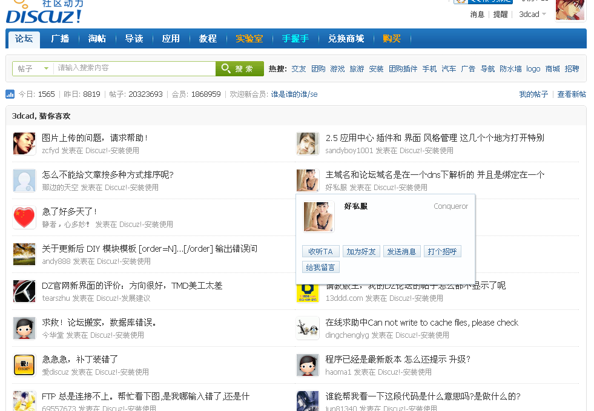Select the 手握手 nav item
The height and width of the screenshot is (411, 594).
click(295, 39)
